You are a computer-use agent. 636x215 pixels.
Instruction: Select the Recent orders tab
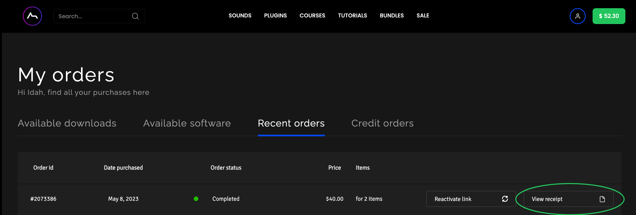[x=291, y=123]
